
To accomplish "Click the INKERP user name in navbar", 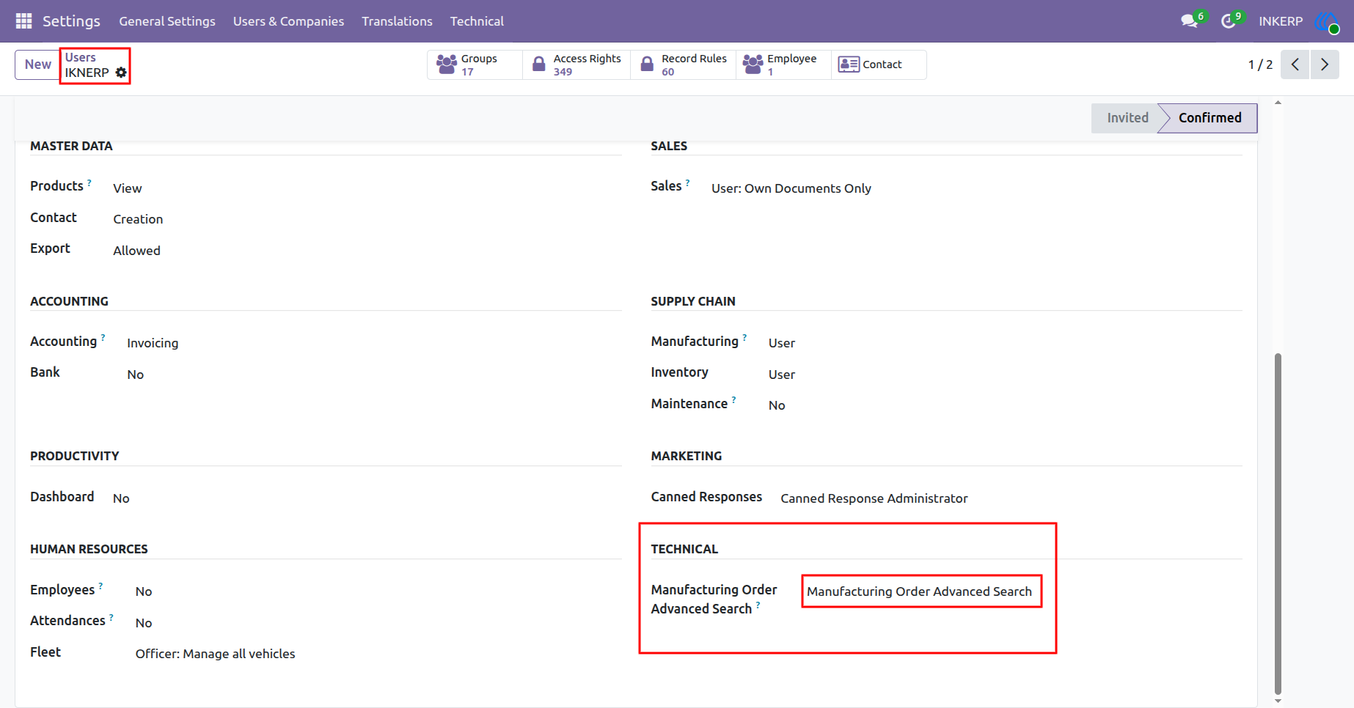I will [1281, 21].
